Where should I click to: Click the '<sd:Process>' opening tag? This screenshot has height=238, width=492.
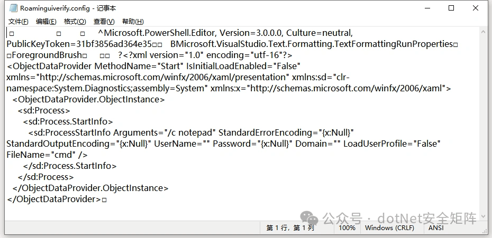tap(44, 110)
